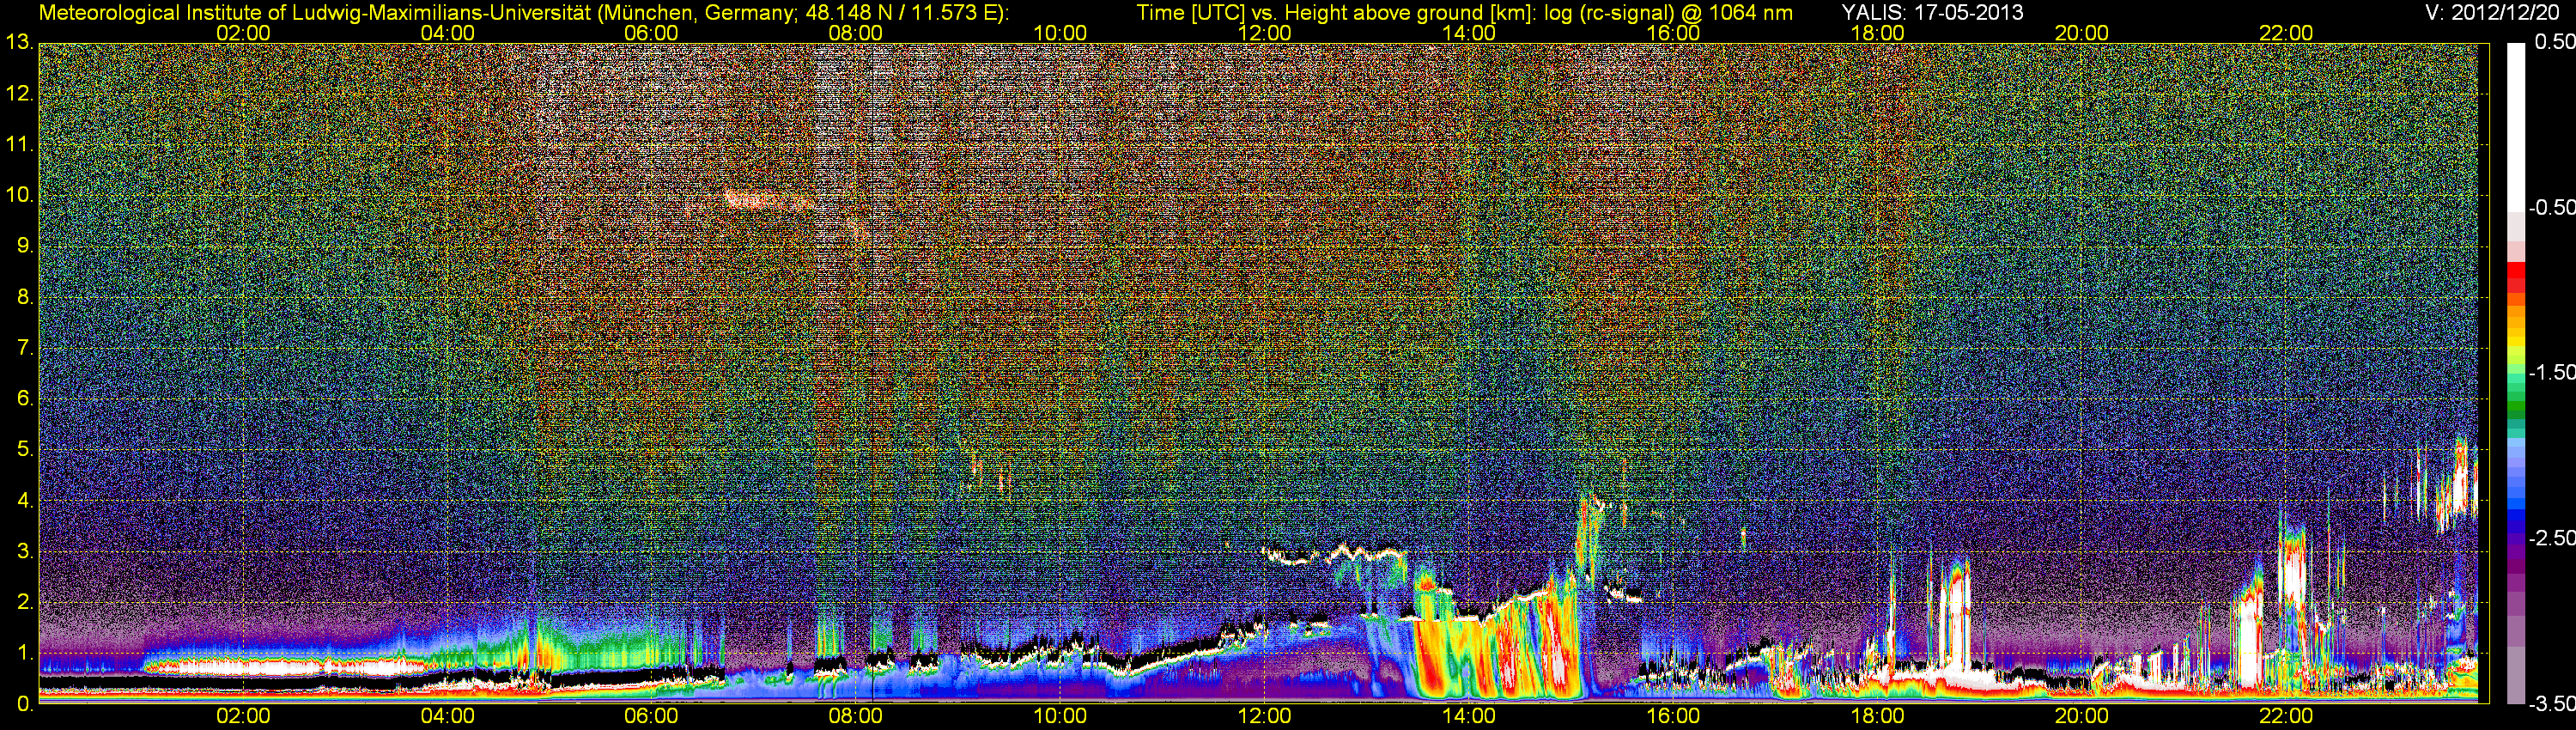Screen dimensions: 2576x730
Task: Click the top axis time label 22:00
Action: click(2286, 33)
